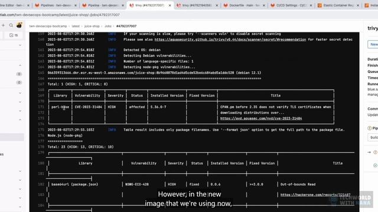Switch to the Pipelines browser tab

click(56, 5)
